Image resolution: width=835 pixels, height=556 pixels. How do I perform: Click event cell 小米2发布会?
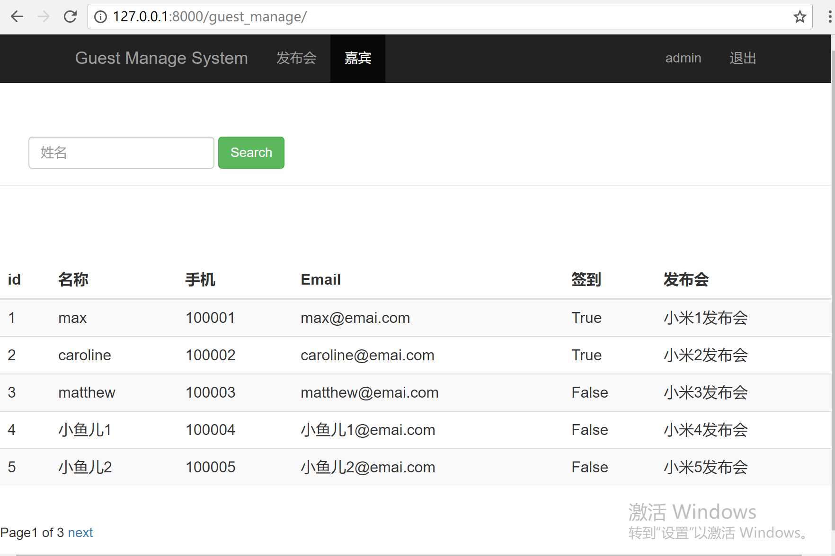[x=706, y=355]
